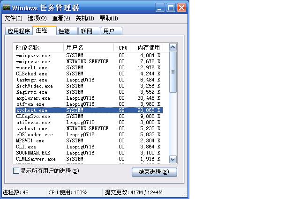
Task: Open the 帮助(H) menu
Action: click(109, 18)
